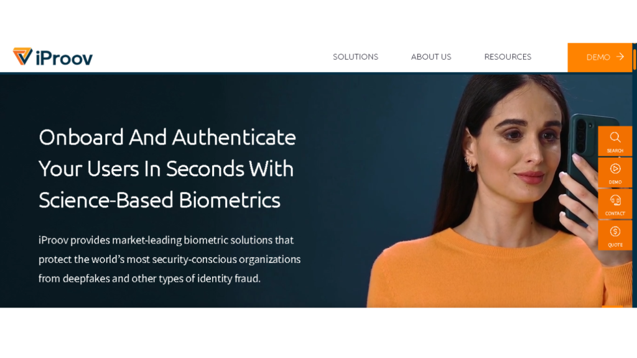This screenshot has width=637, height=358.
Task: Open the Solutions menu
Action: coord(355,57)
